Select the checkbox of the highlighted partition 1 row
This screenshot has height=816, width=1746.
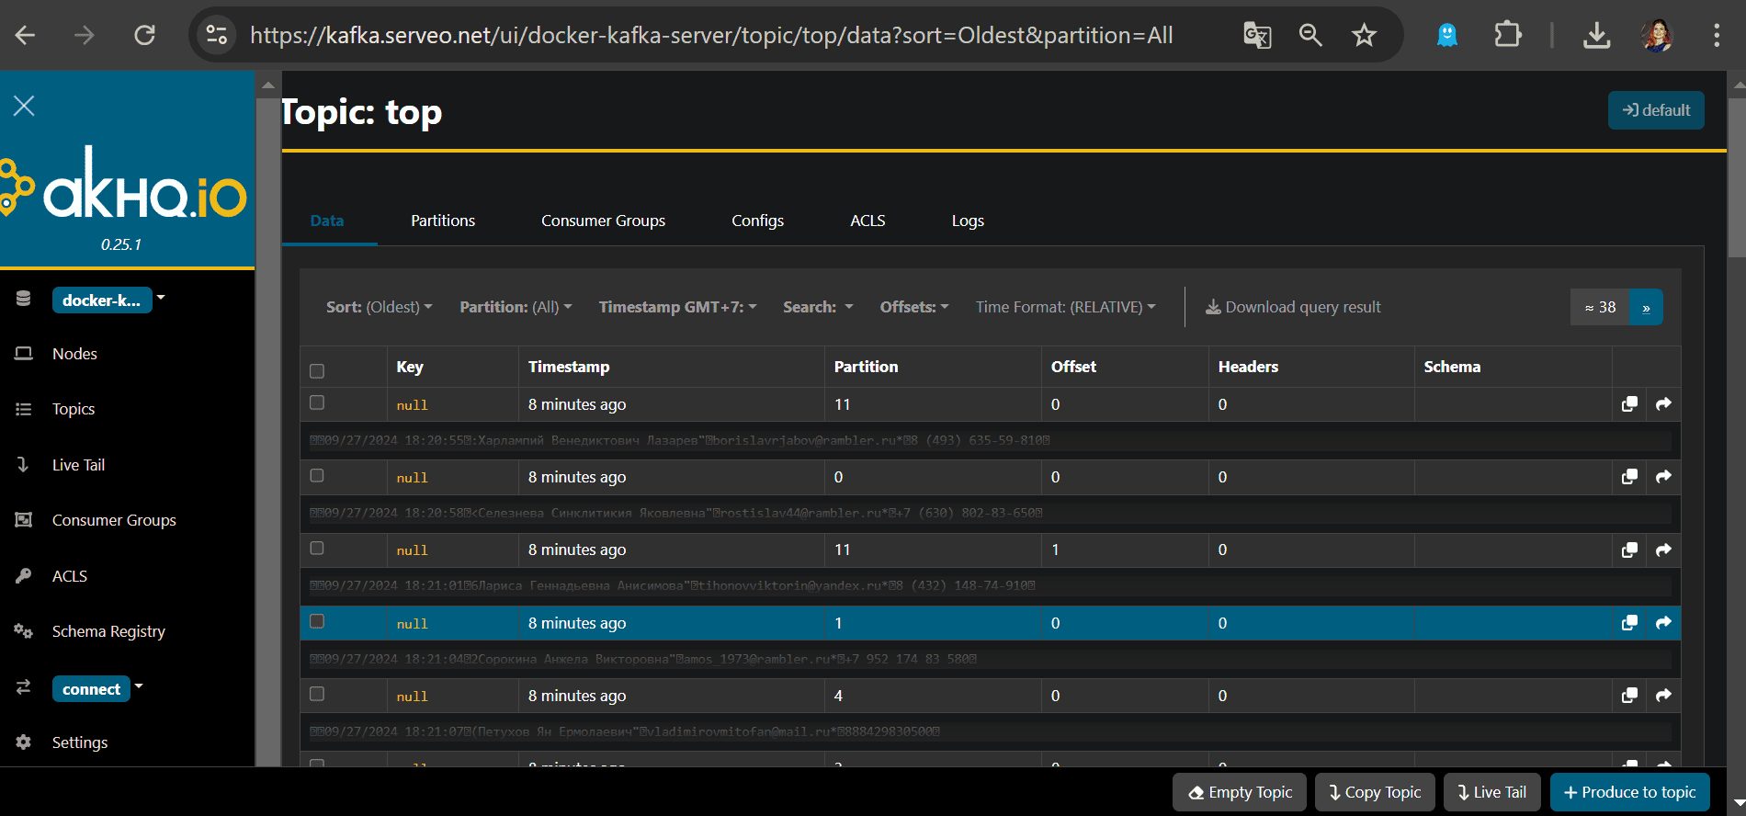tap(317, 622)
